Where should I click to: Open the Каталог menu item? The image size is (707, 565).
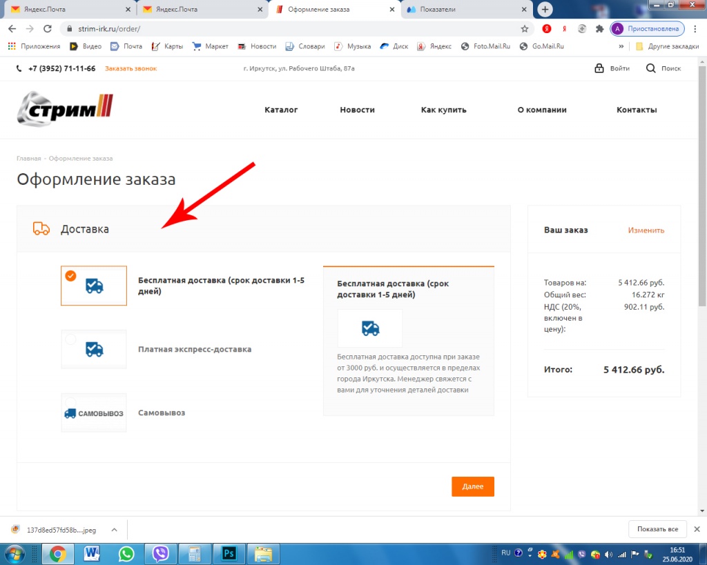(281, 110)
